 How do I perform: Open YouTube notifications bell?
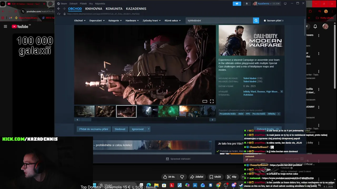tap(315, 27)
